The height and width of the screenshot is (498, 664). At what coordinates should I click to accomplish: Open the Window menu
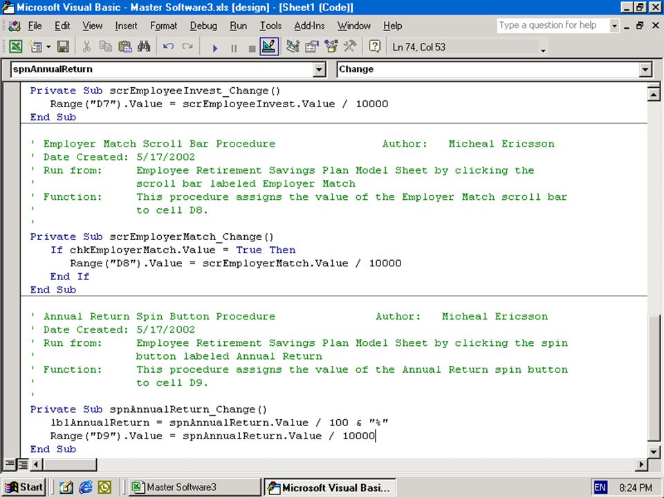click(x=354, y=26)
